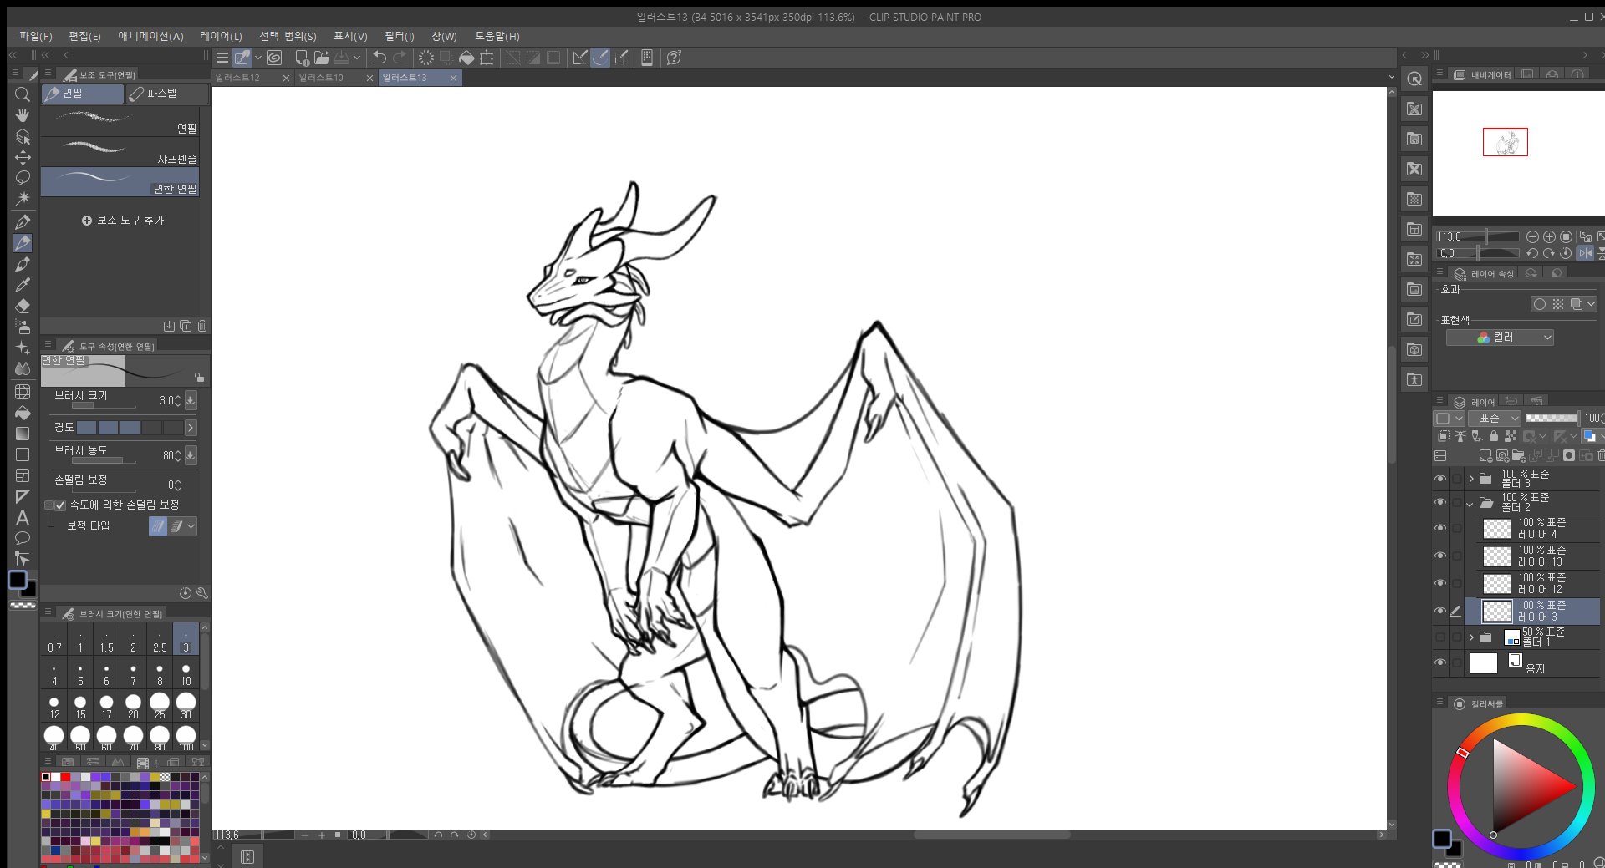
Task: Toggle visibility of 폴더 3
Action: click(1440, 479)
